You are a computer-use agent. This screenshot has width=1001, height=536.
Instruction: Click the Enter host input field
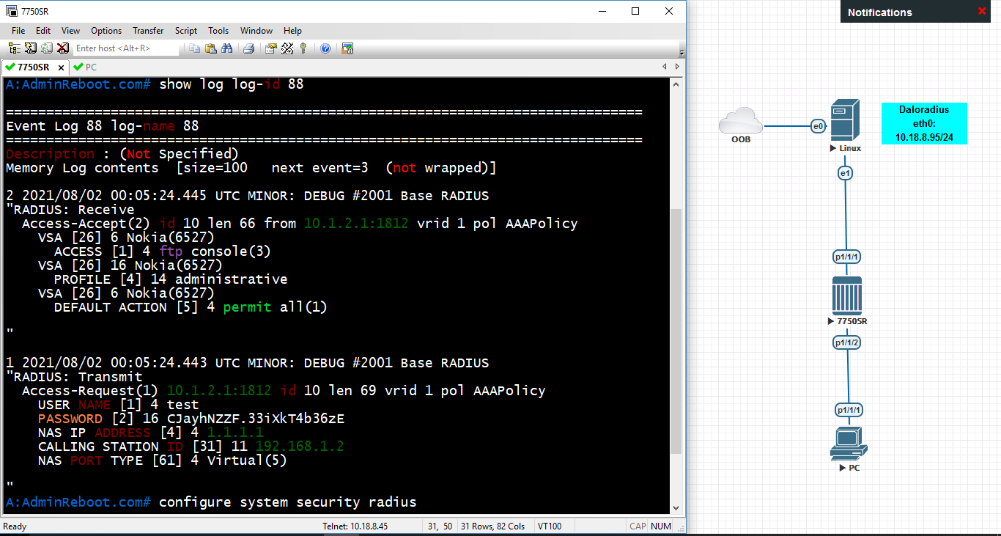pyautogui.click(x=126, y=48)
